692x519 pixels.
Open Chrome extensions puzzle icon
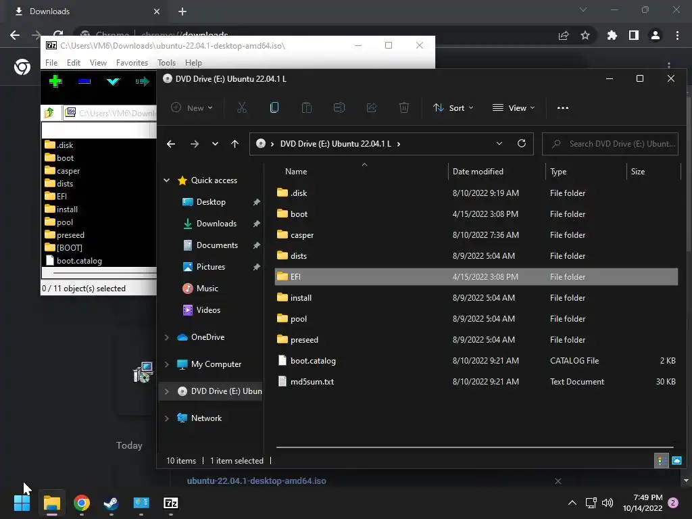pyautogui.click(x=612, y=35)
